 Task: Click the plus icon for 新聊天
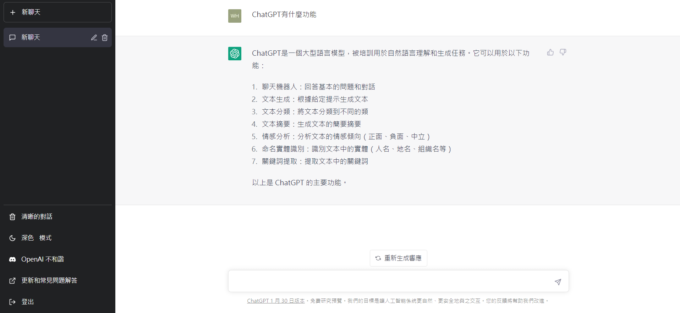coord(13,12)
